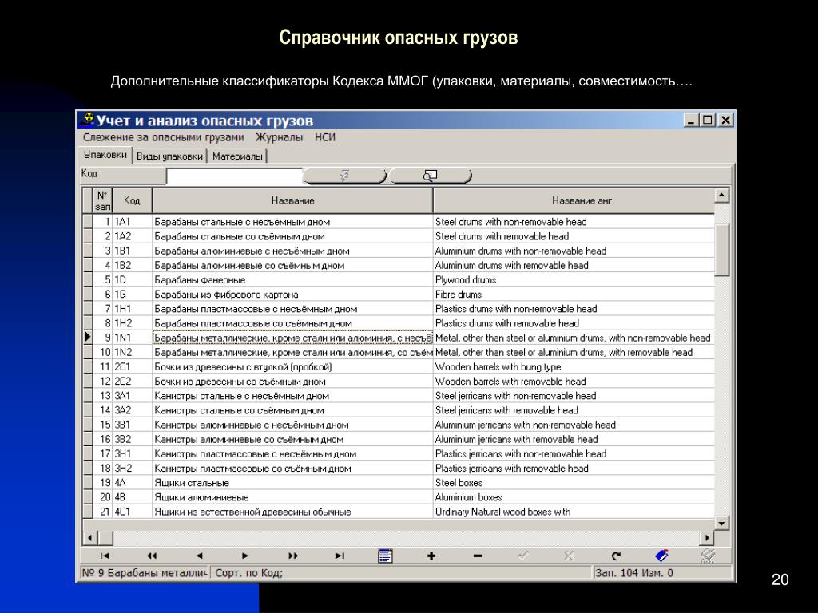Click into the Код search input field
Viewport: 818px width, 613px height.
pyautogui.click(x=234, y=176)
